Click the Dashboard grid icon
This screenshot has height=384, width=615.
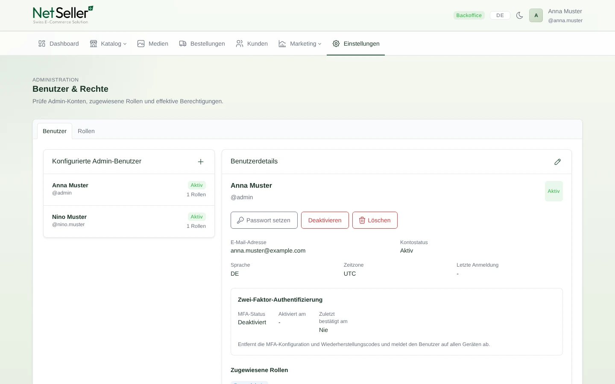click(42, 44)
